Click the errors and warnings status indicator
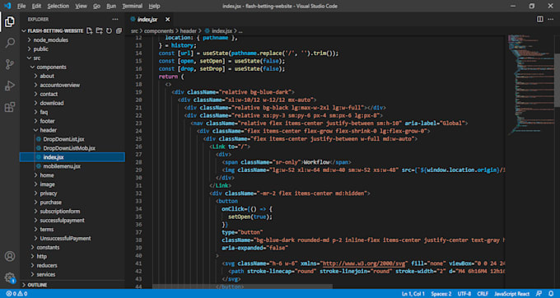Screen dimensions: 560x298 pos(16,294)
